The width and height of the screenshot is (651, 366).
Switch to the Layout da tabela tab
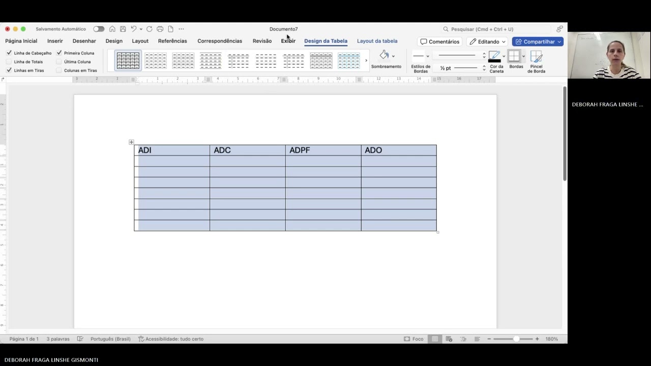click(x=377, y=41)
